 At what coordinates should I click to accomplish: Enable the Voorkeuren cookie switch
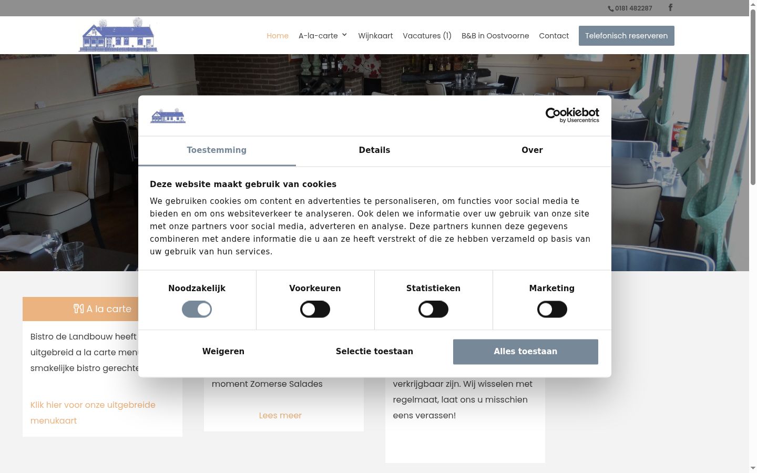[315, 310]
